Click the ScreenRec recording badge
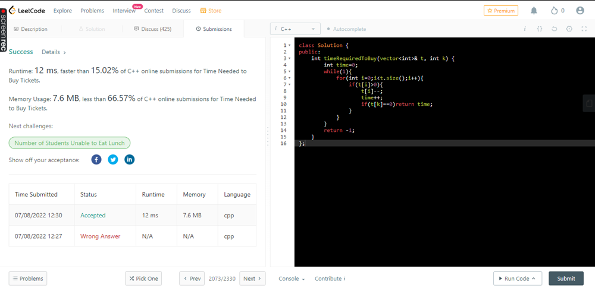The width and height of the screenshot is (595, 288). [4, 30]
